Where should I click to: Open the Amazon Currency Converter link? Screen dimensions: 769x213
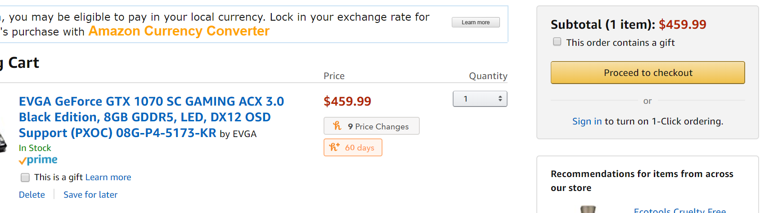click(179, 31)
